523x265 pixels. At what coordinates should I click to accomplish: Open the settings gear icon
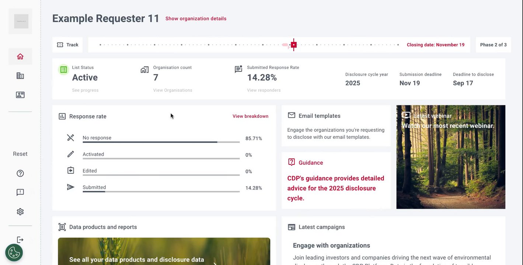(20, 212)
